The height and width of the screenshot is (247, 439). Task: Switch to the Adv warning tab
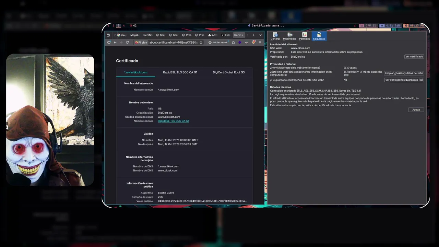click(213, 35)
